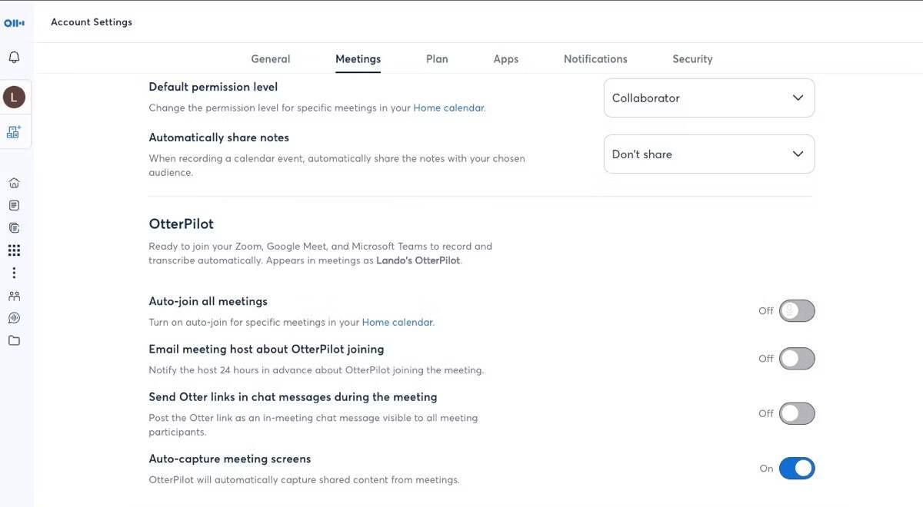Go to the Apps tab
The height and width of the screenshot is (507, 923).
[506, 59]
